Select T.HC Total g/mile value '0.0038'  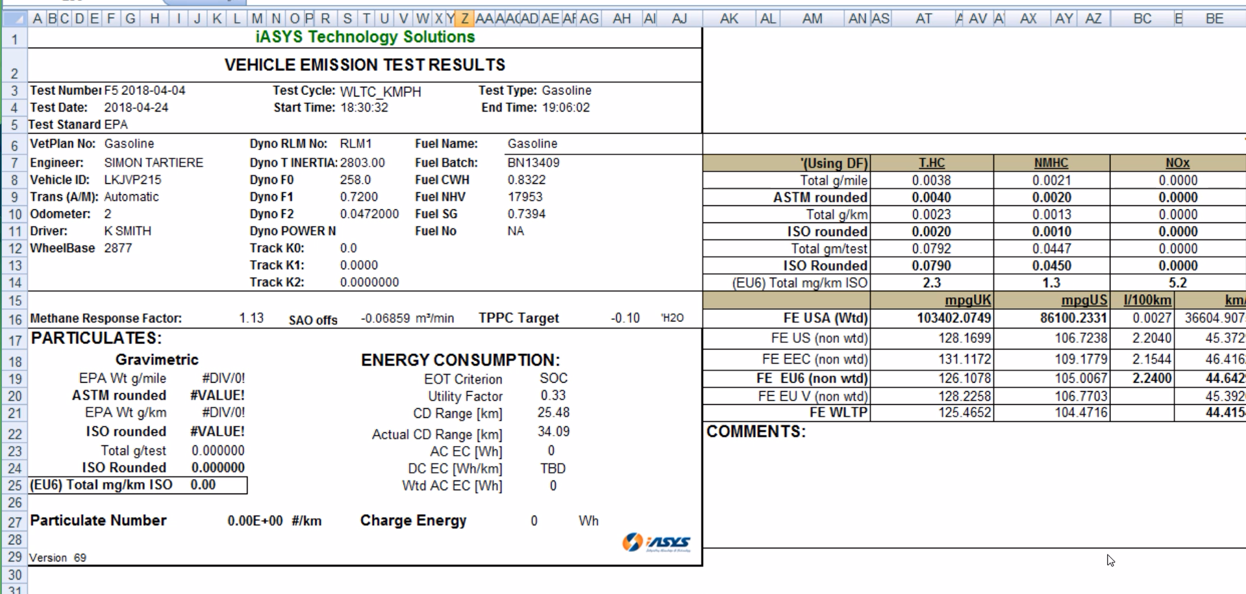click(x=931, y=180)
